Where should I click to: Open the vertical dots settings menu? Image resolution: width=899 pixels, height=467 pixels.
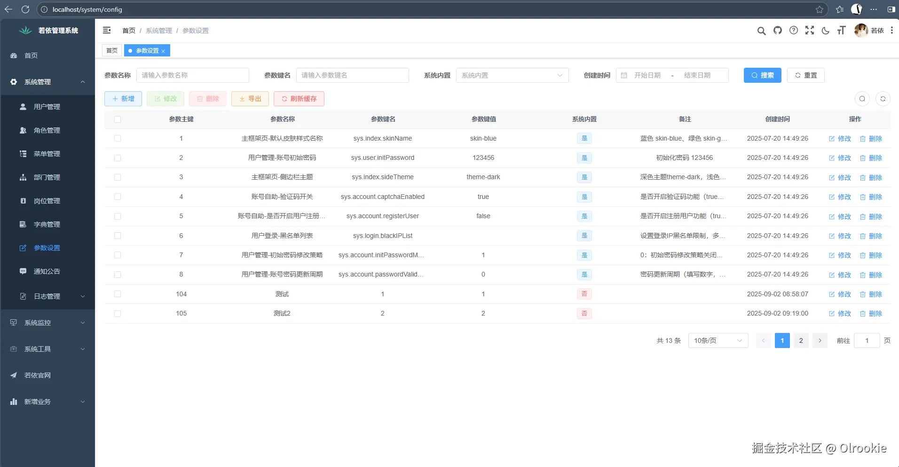pos(892,31)
